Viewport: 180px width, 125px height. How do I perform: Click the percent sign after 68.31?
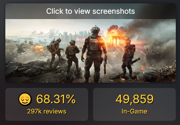pyautogui.click(x=71, y=99)
